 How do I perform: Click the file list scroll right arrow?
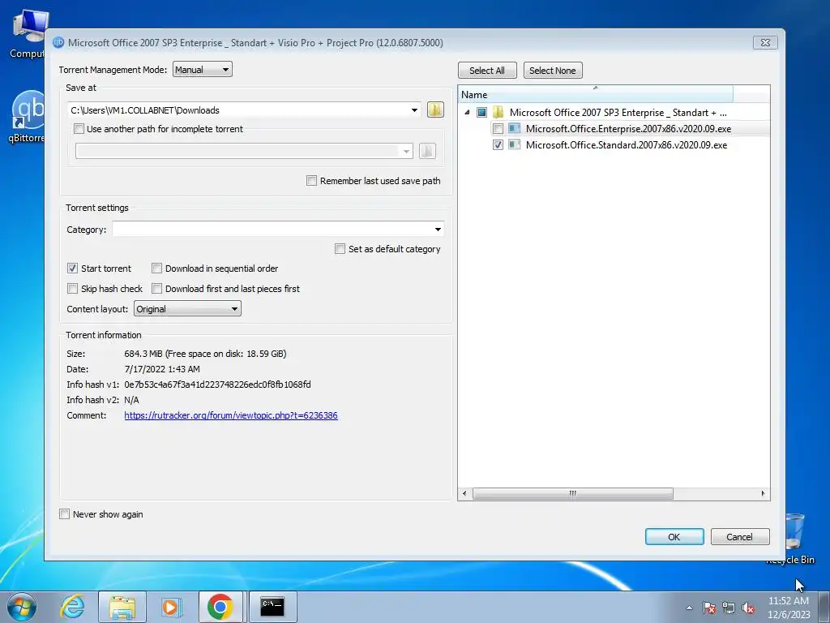coord(763,493)
